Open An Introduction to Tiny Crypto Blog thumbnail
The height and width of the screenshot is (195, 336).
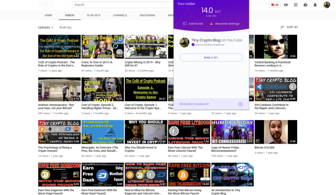point(232,174)
